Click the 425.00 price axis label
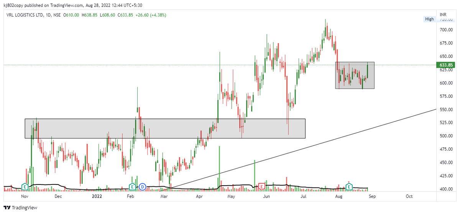Screen dimensions: 460x214 [x=445, y=176]
